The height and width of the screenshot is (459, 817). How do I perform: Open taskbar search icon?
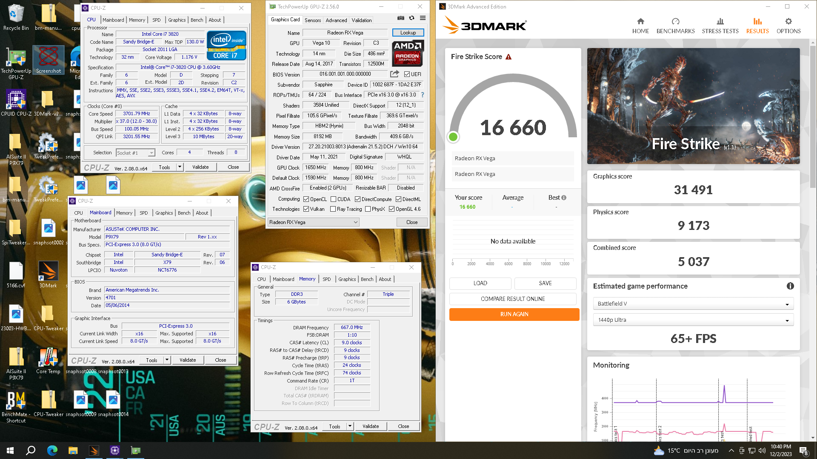click(x=31, y=450)
